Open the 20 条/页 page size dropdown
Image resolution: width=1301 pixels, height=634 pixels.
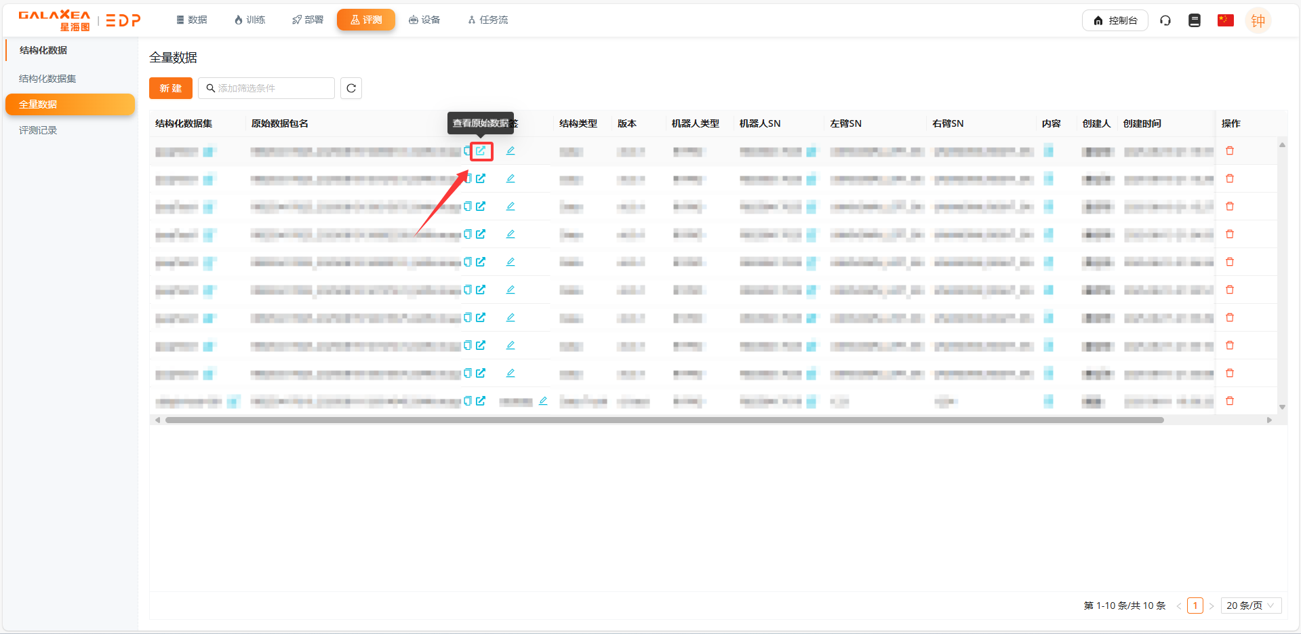[x=1250, y=606]
